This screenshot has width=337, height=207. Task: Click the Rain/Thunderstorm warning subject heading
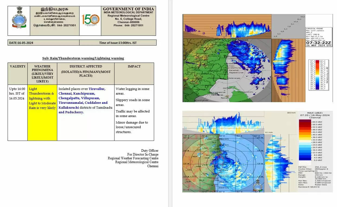83,58
